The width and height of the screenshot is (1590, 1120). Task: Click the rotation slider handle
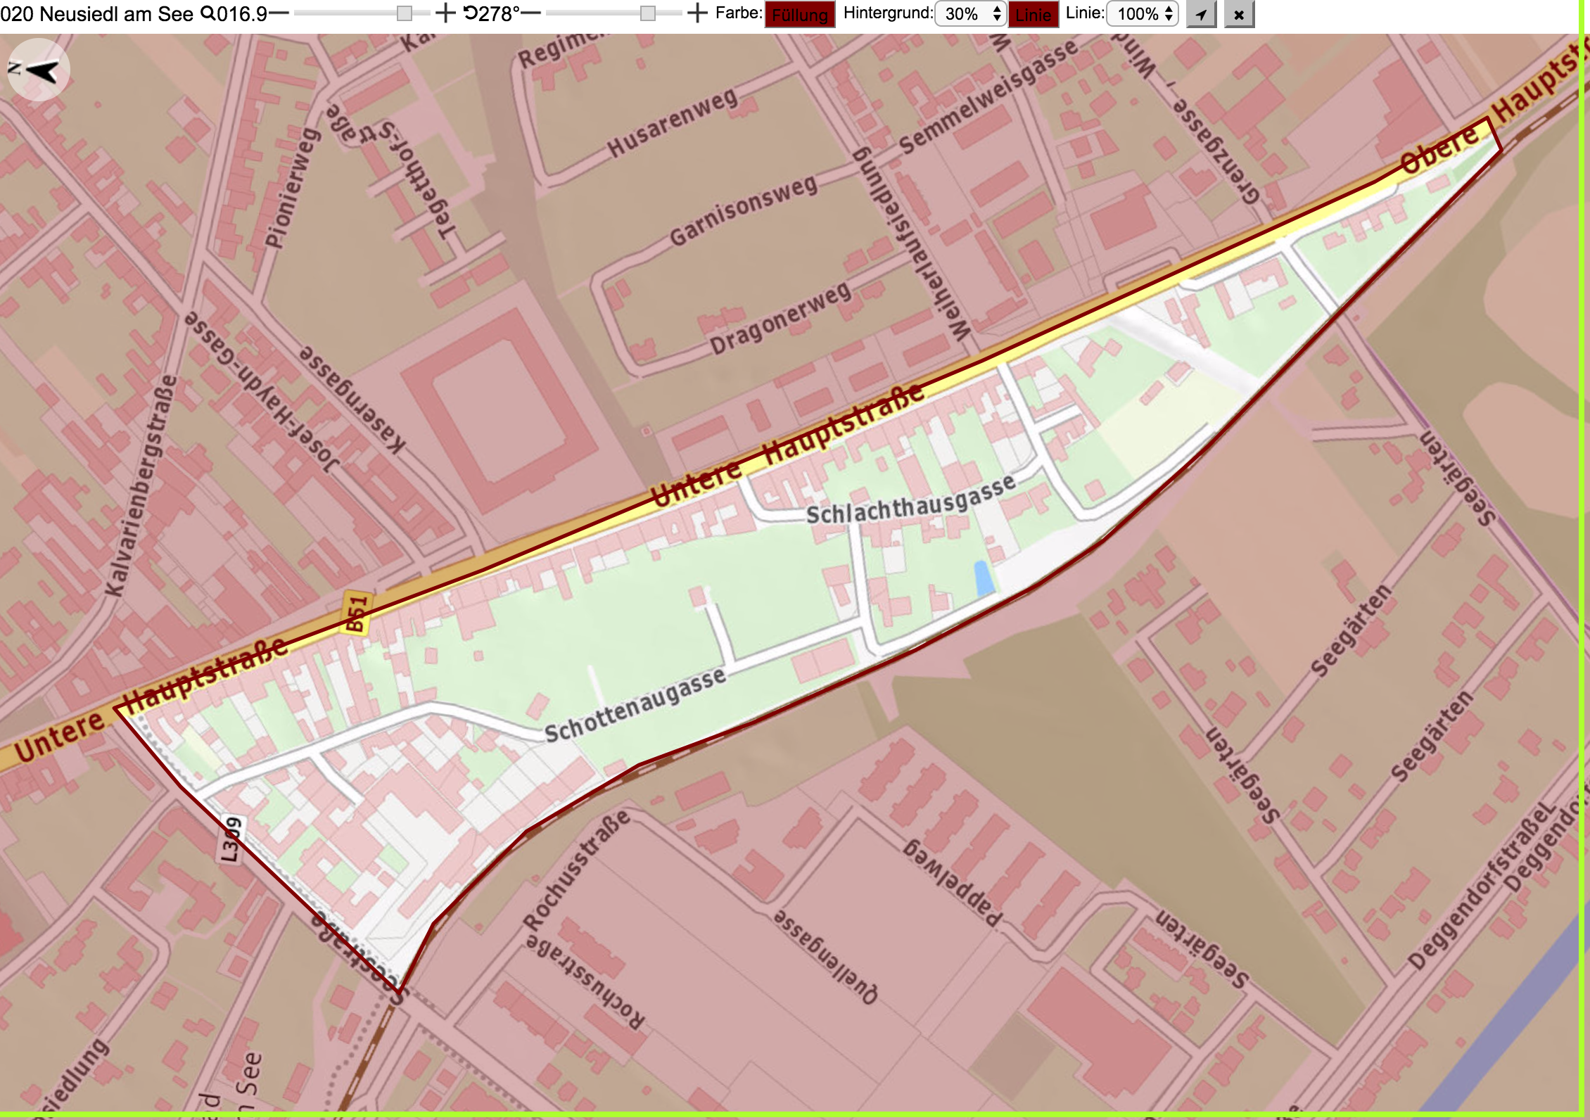pos(648,13)
